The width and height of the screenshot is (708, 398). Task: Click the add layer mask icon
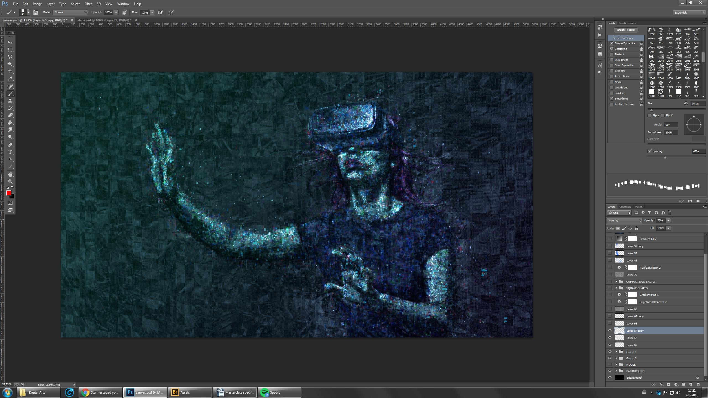pos(668,384)
